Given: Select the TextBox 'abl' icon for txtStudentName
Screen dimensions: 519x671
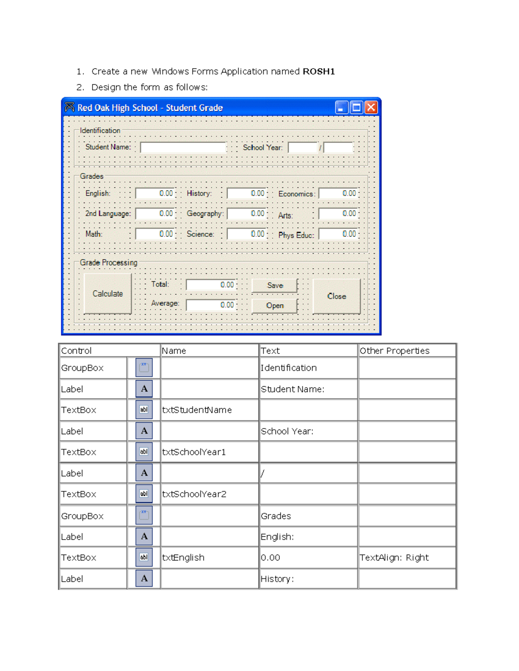Looking at the screenshot, I should [x=144, y=409].
